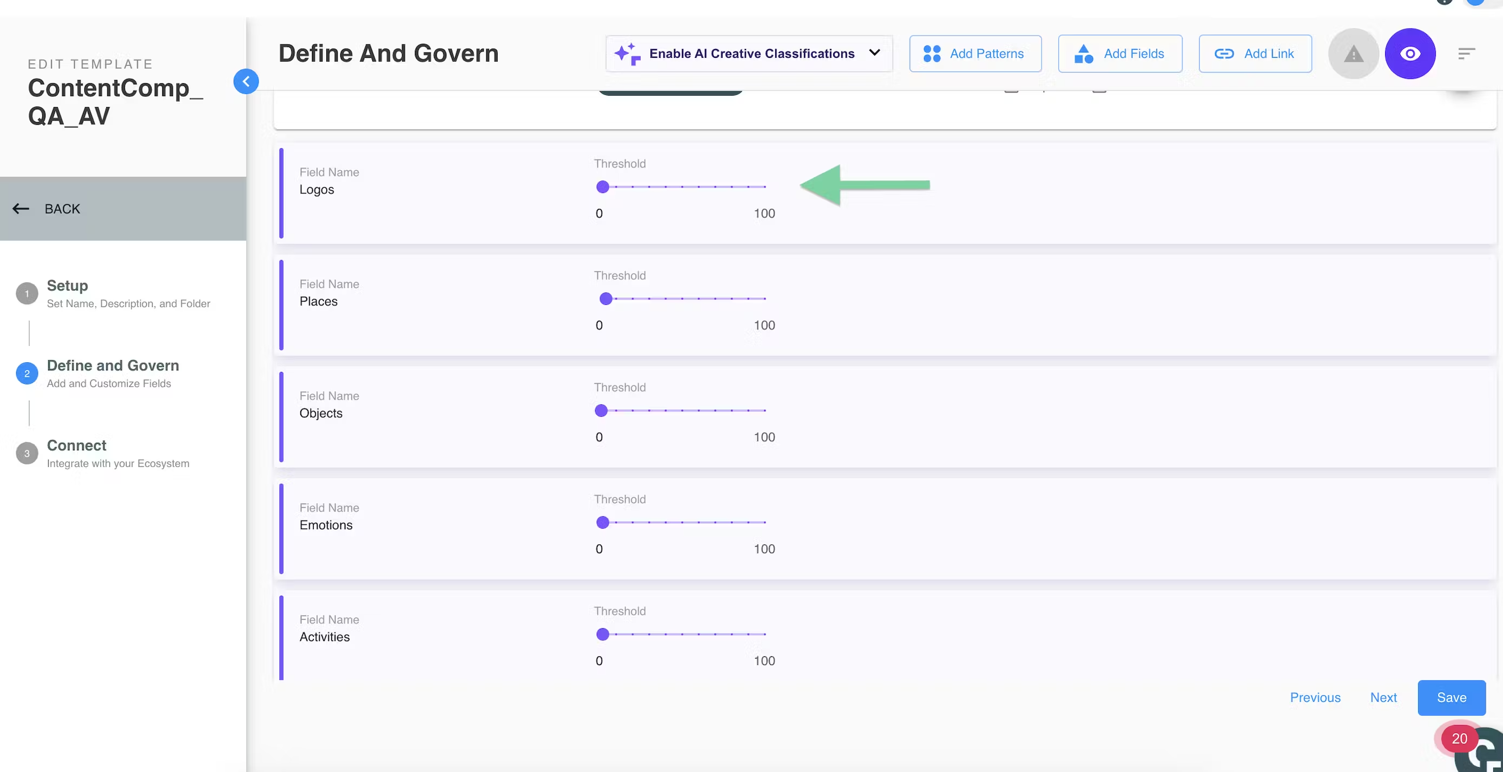Click the AI sparkle icon
The width and height of the screenshot is (1503, 772).
tap(627, 54)
